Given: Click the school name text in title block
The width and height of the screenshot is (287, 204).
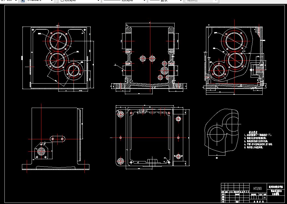Looking at the screenshot, I should click(x=276, y=187).
